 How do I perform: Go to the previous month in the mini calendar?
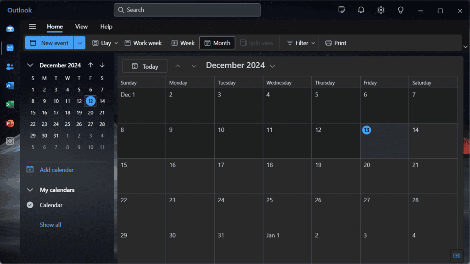tap(90, 65)
